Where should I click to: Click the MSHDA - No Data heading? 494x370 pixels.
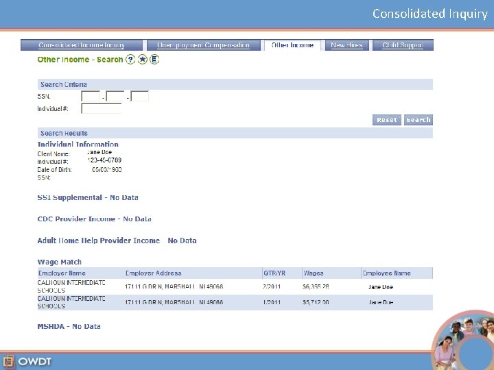pyautogui.click(x=69, y=326)
